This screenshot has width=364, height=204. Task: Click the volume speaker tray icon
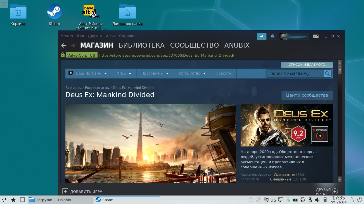tap(318, 200)
